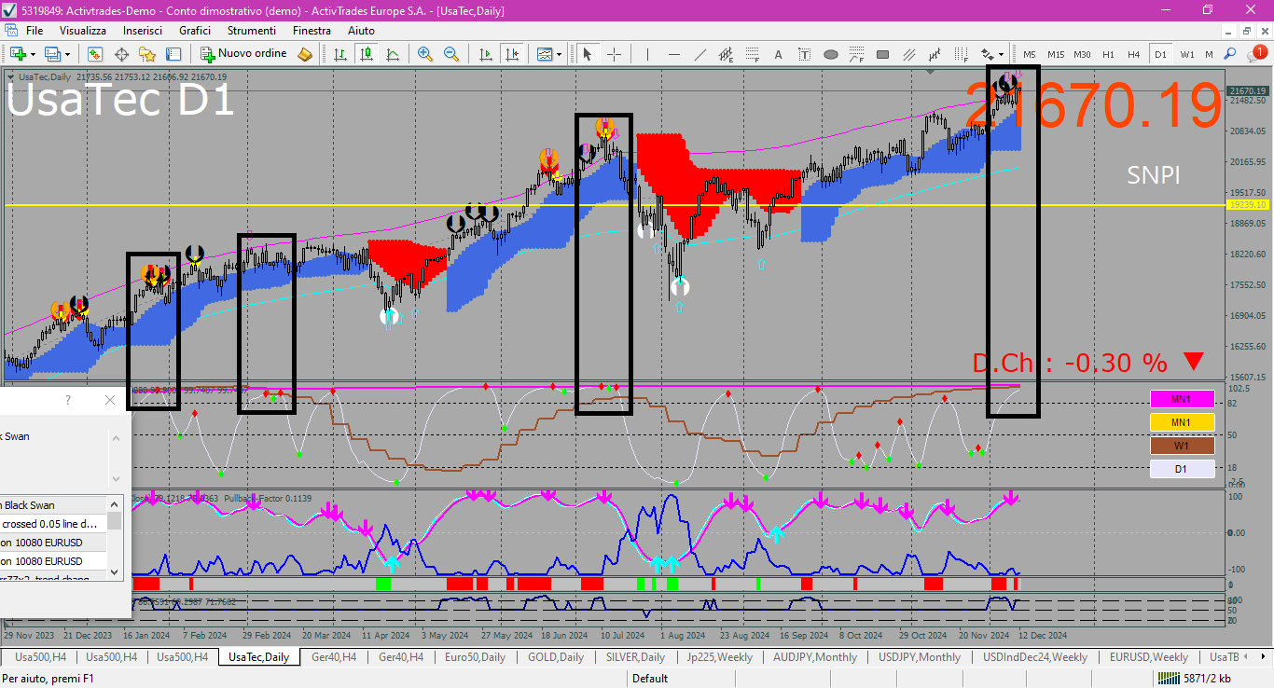
Task: Select the rectangle drawing tool
Action: pyautogui.click(x=882, y=54)
